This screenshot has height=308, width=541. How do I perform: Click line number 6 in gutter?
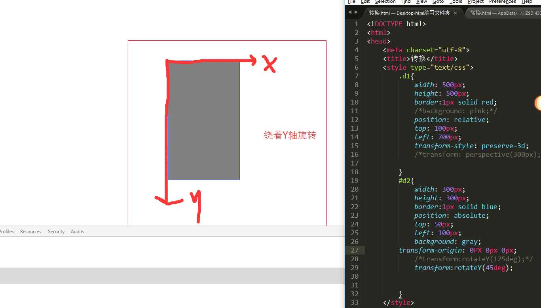357,67
